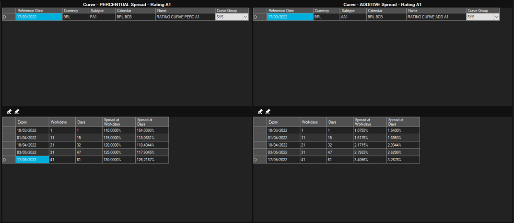This screenshot has height=223, width=514.
Task: Select the 110,0000% spread at workdays cell
Action: click(x=118, y=130)
